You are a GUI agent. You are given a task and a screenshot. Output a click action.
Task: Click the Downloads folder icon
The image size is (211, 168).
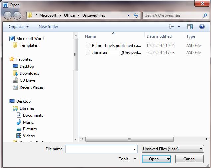pyautogui.click(x=15, y=73)
